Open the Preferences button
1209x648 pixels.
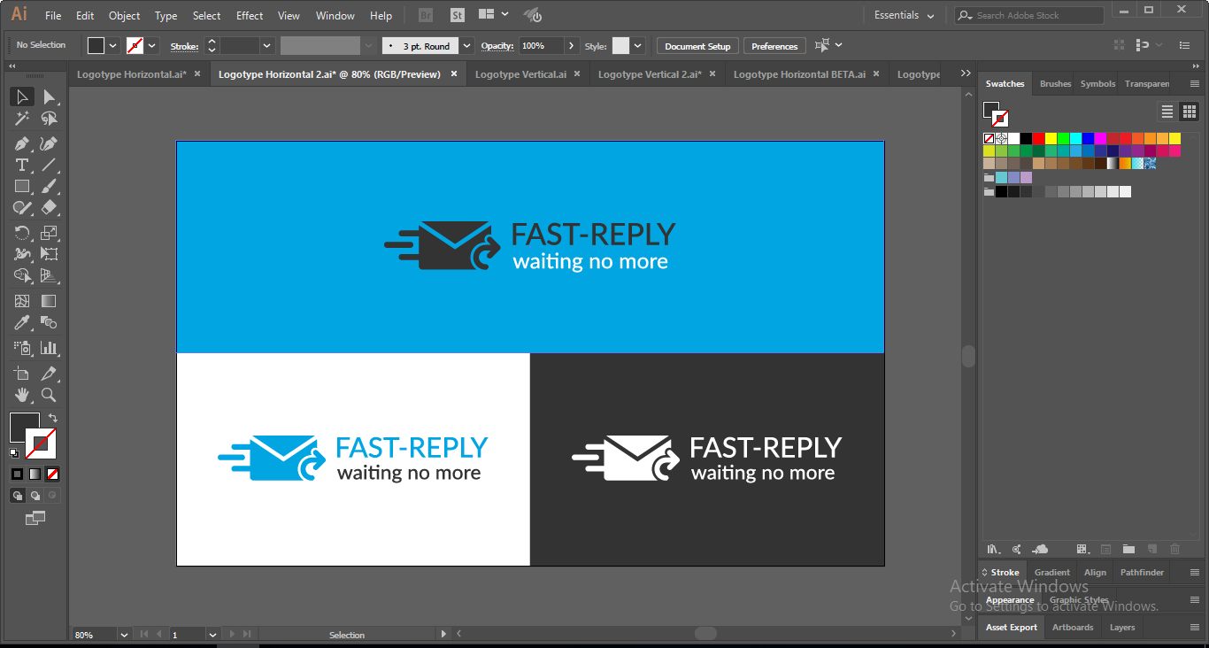coord(774,46)
